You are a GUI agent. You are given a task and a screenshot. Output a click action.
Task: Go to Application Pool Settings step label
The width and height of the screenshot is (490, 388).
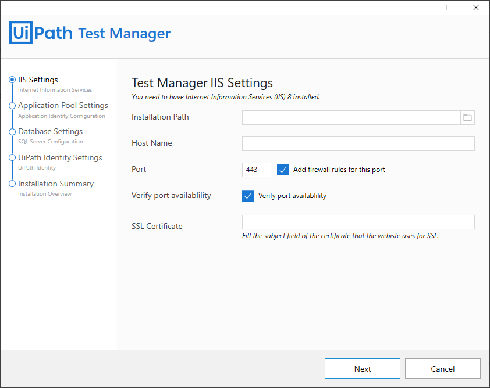click(63, 105)
